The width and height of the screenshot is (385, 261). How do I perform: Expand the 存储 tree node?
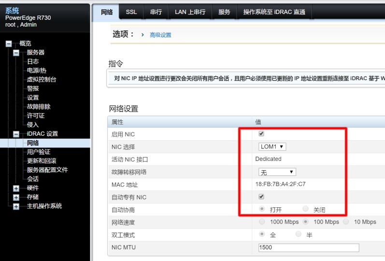click(16, 197)
